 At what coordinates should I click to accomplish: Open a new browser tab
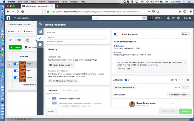click(57, 6)
